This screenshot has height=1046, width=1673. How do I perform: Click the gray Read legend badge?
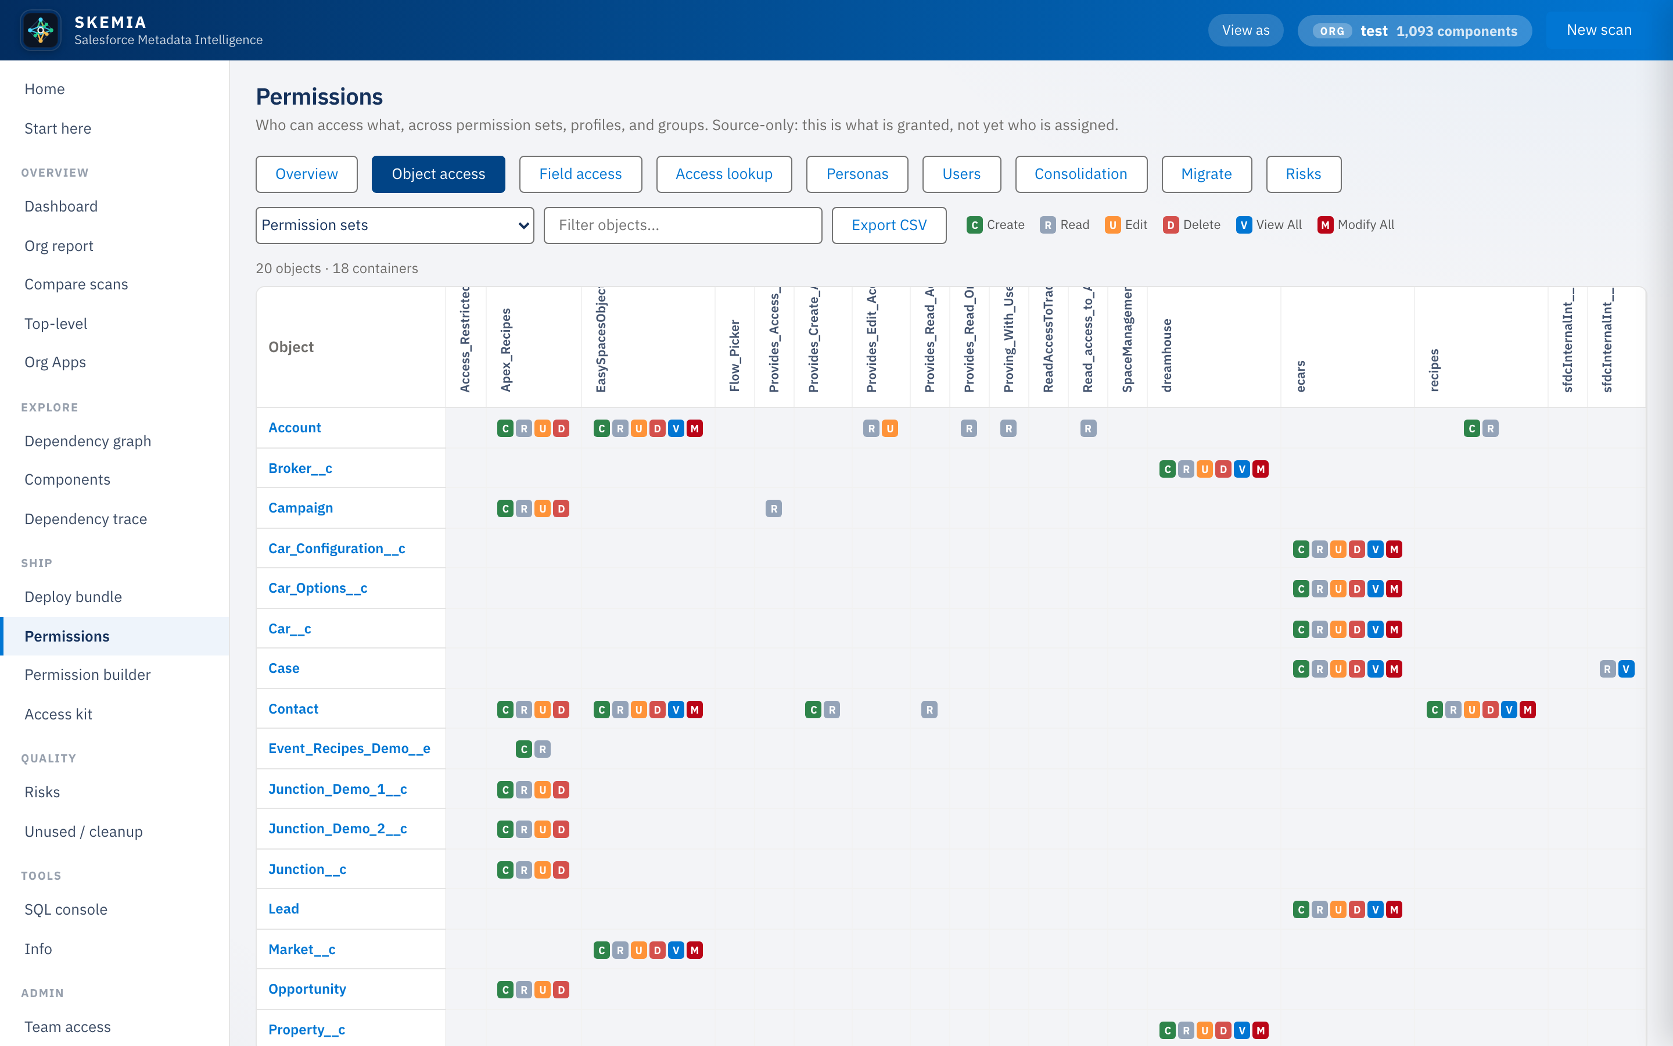coord(1047,225)
